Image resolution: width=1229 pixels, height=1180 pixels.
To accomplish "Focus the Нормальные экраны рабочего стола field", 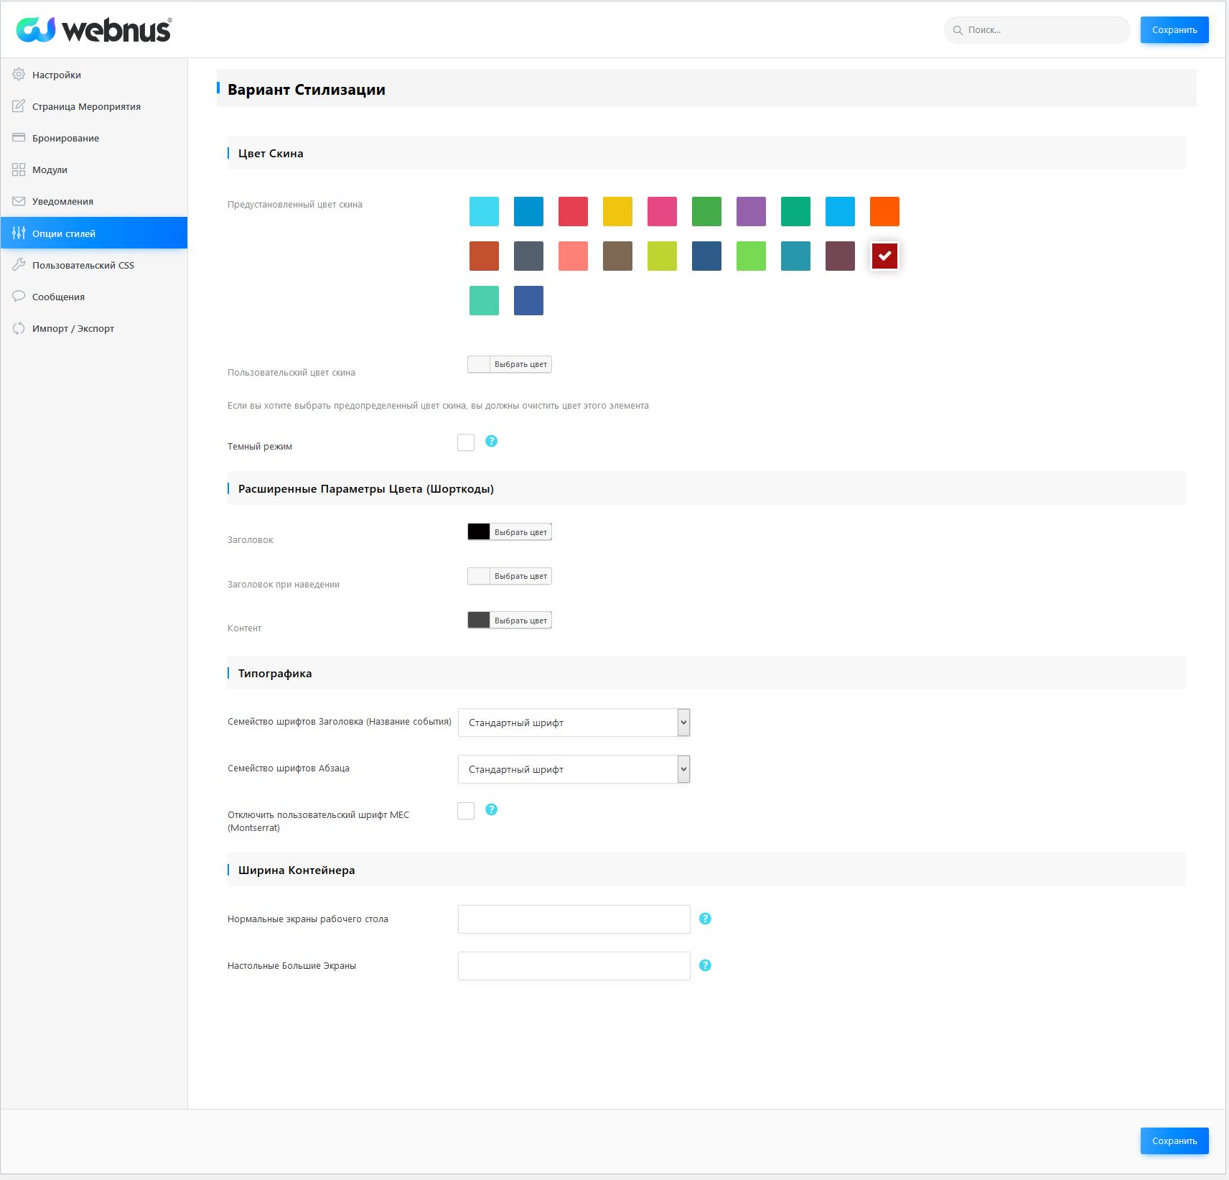I will coord(574,919).
